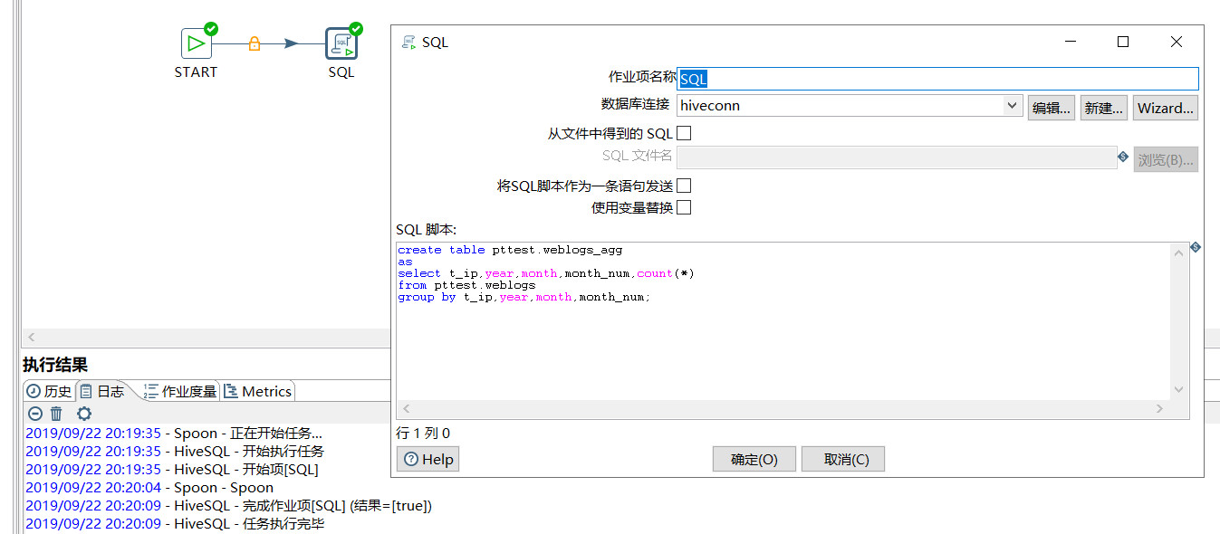Image resolution: width=1220 pixels, height=534 pixels.
Task: Click the 'create table pttest.weblogs_agg' script line
Action: pyautogui.click(x=510, y=250)
